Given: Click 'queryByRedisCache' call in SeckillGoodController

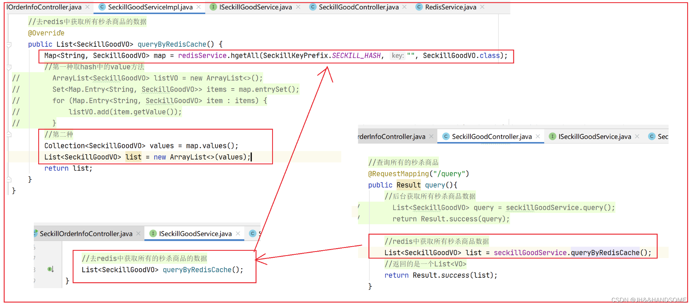Looking at the screenshot, I should click(x=605, y=253).
